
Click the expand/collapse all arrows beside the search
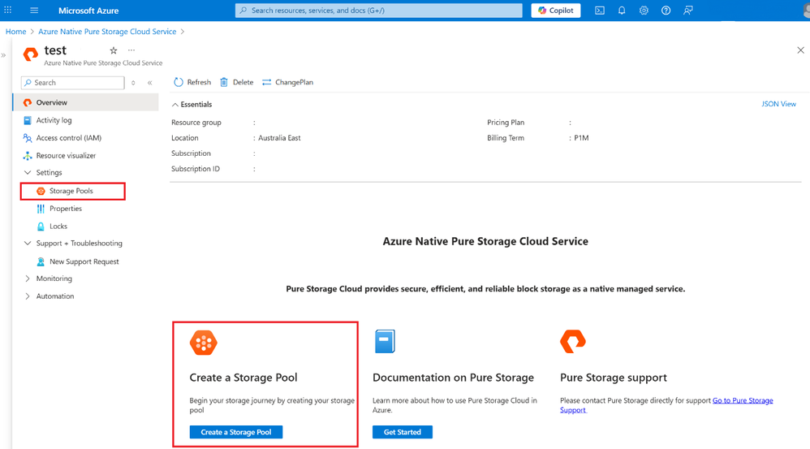pos(133,83)
